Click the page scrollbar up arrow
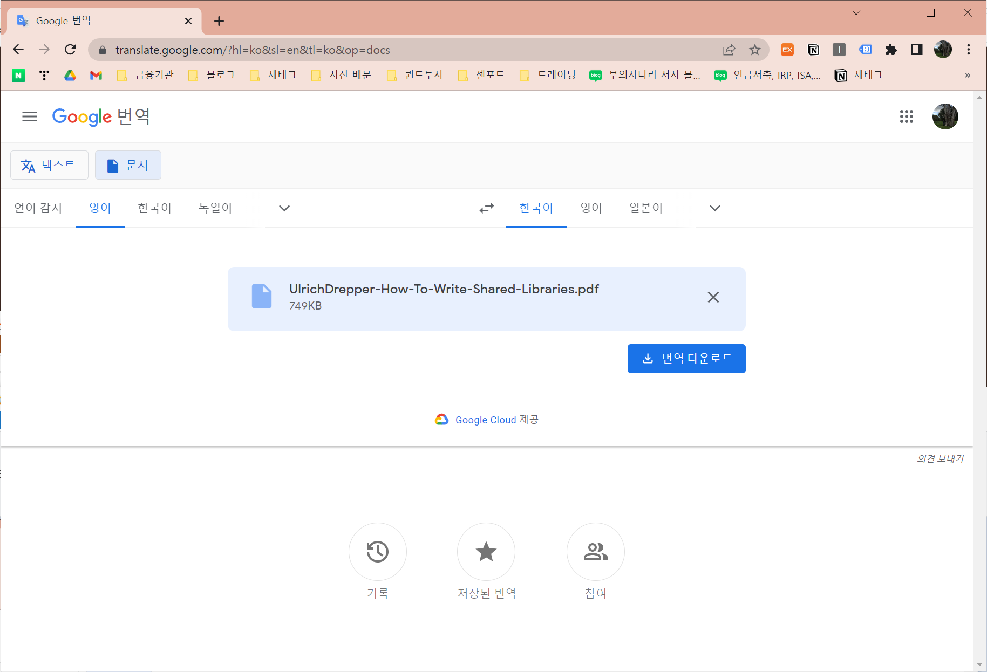This screenshot has height=672, width=987. (x=979, y=98)
